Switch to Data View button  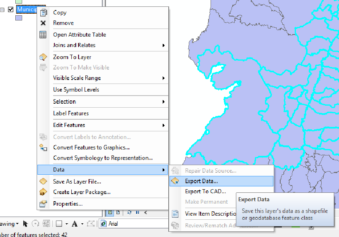pyautogui.click(x=110, y=212)
